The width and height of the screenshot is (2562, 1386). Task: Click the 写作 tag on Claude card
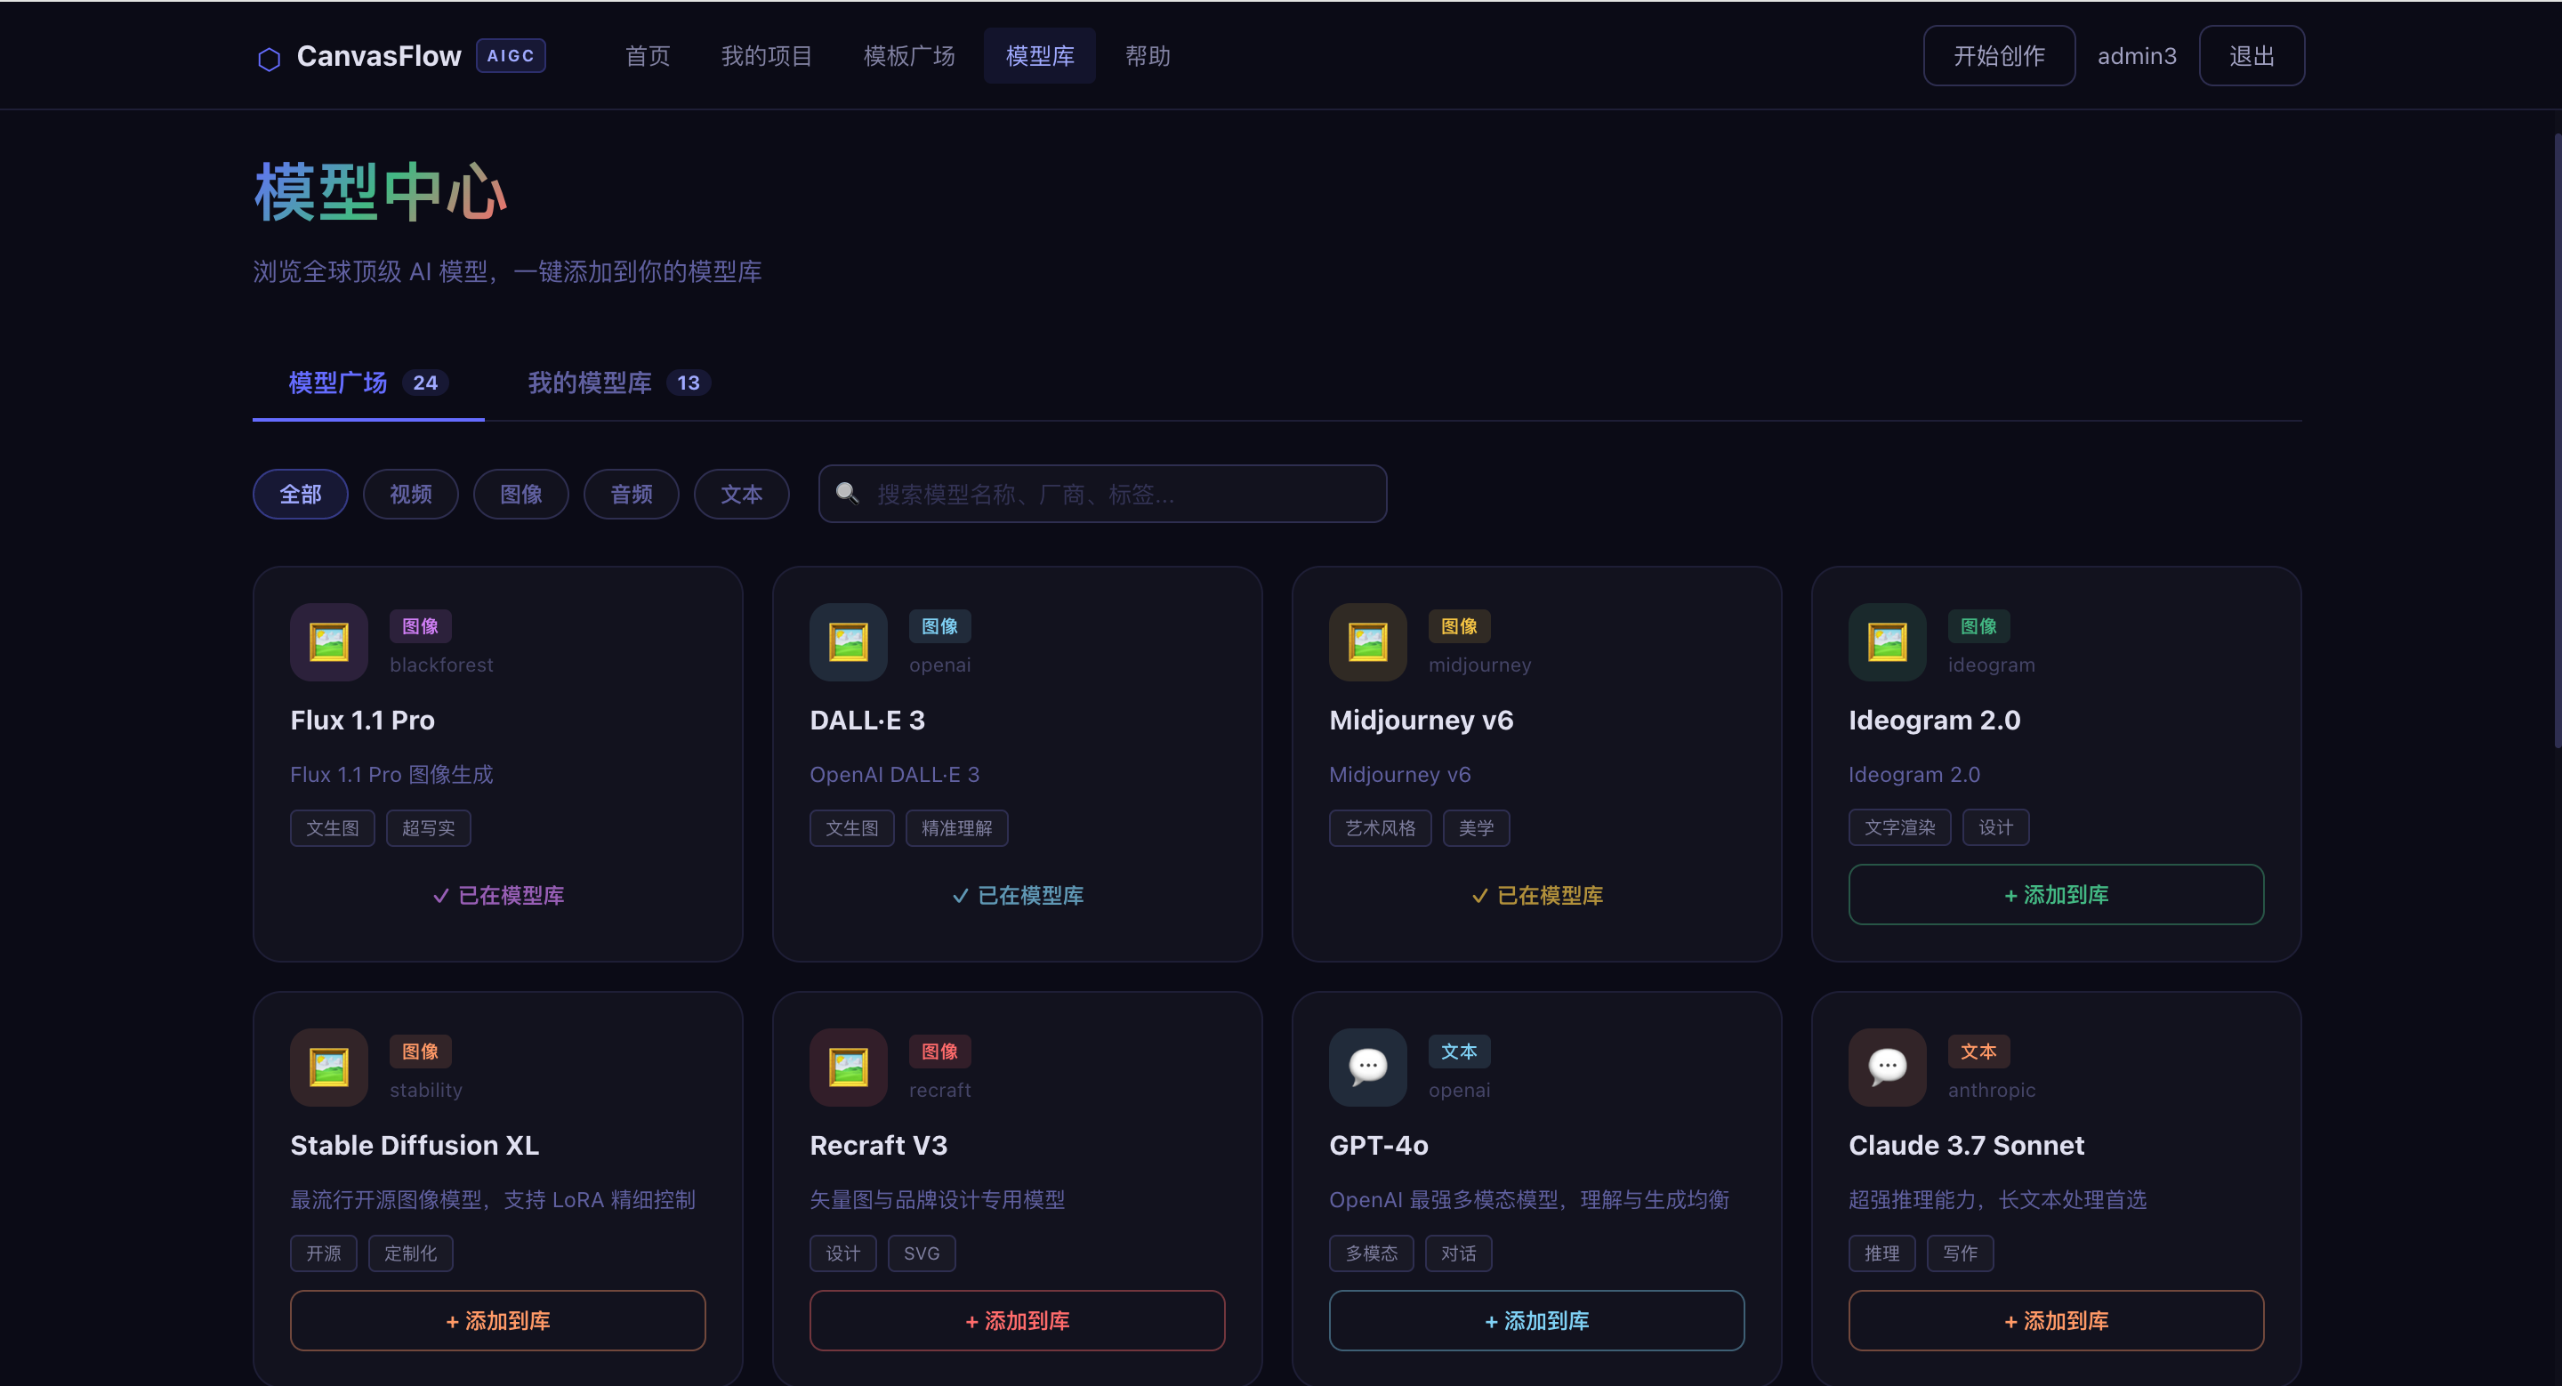1961,1253
